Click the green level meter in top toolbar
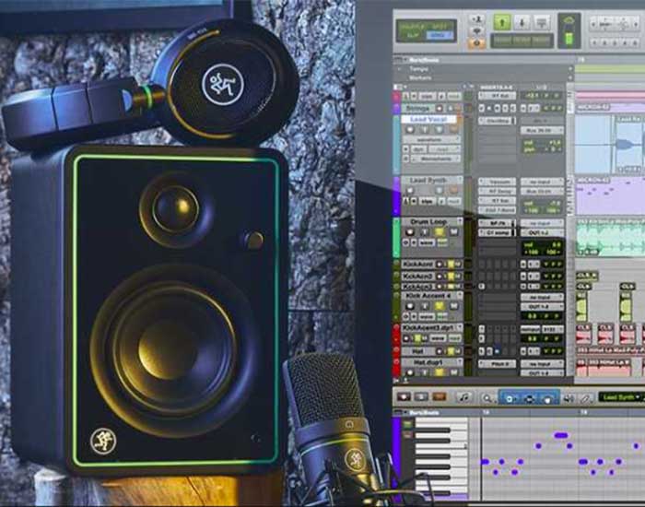 click(569, 39)
